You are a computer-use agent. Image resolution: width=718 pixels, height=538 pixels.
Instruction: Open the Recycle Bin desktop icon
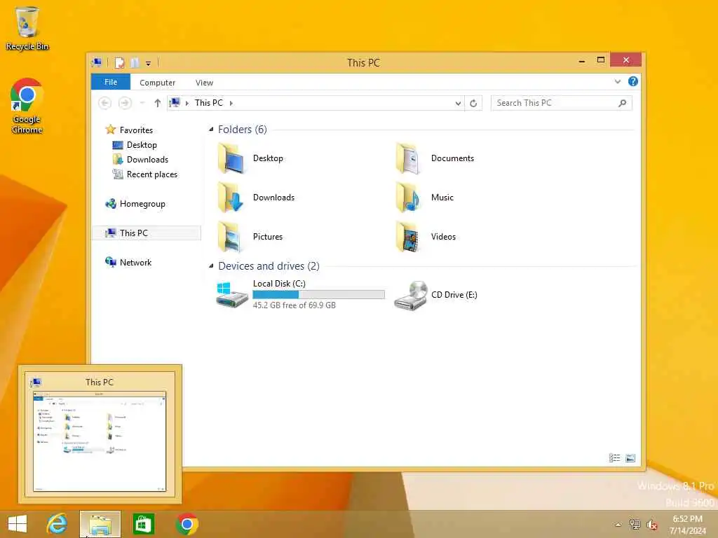click(27, 28)
